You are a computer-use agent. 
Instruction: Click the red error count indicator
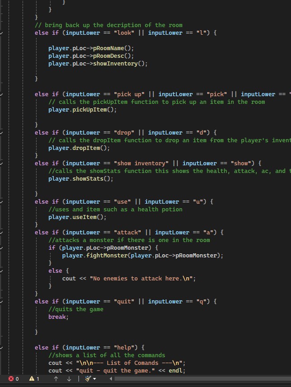(x=14, y=378)
